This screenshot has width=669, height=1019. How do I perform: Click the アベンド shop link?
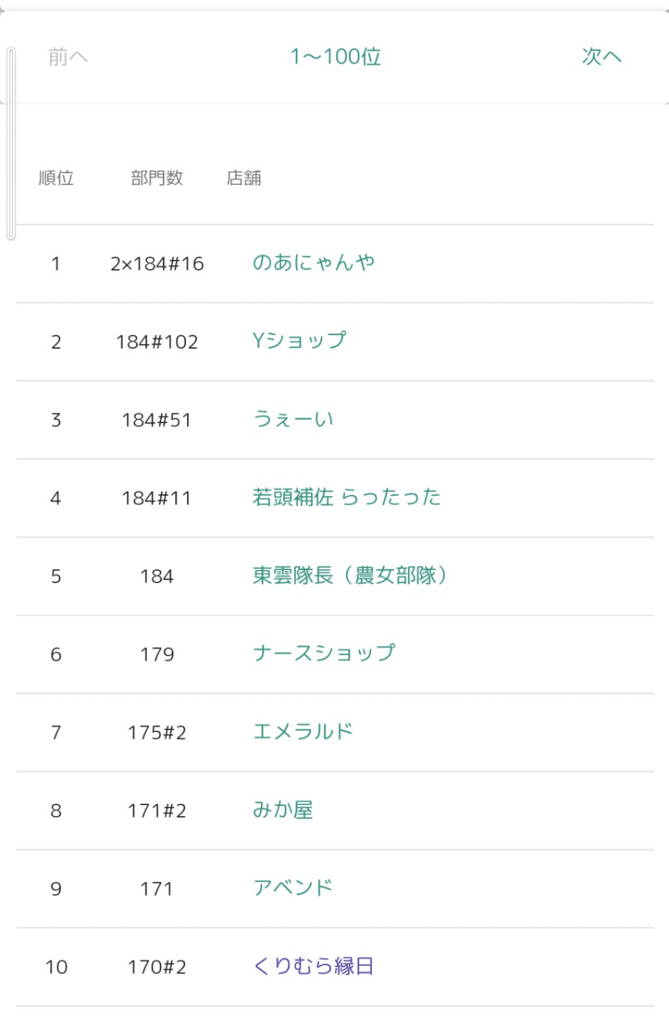[x=293, y=888]
